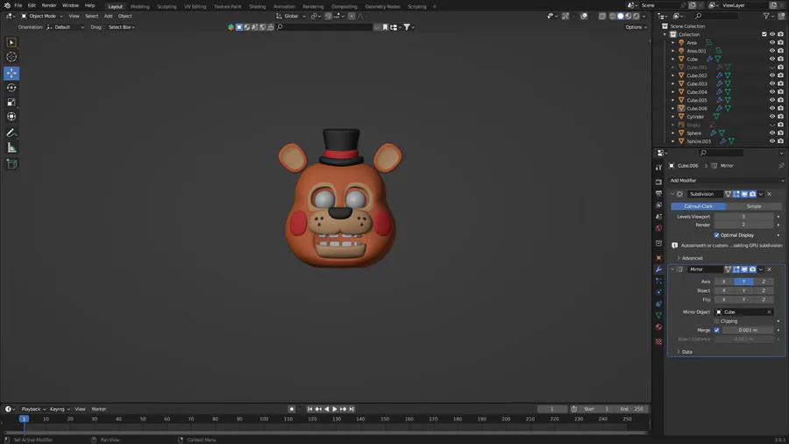The width and height of the screenshot is (789, 444).
Task: Enable the Clipping checkbox
Action: pos(716,321)
